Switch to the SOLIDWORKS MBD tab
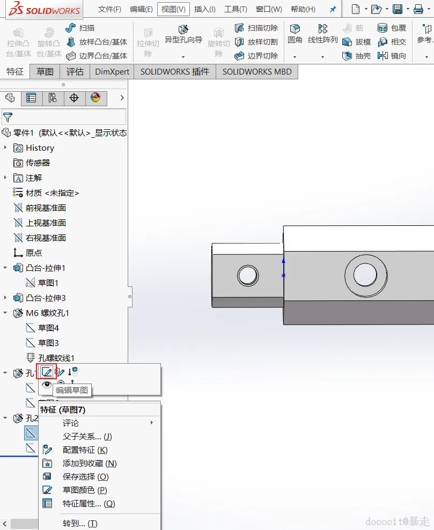The height and width of the screenshot is (530, 434). pyautogui.click(x=257, y=72)
